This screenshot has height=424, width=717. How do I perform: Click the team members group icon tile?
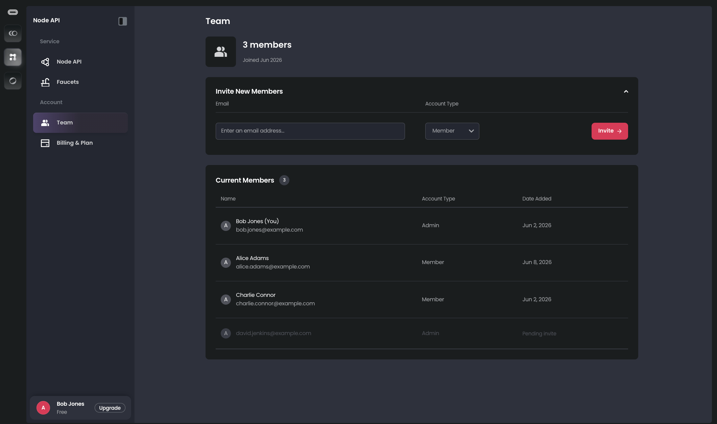coord(221,52)
